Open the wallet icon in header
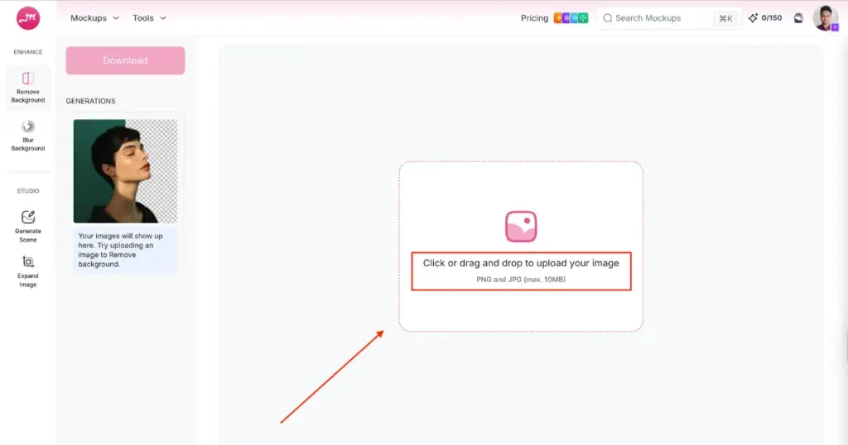Image resolution: width=848 pixels, height=445 pixels. click(798, 18)
